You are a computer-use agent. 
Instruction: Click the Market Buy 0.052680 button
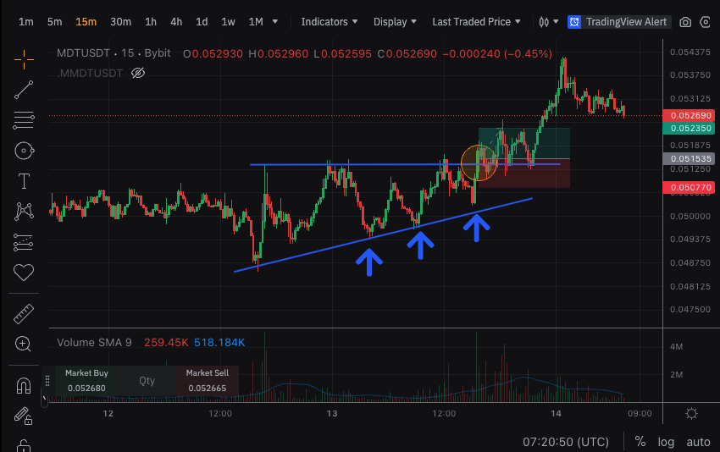click(86, 380)
